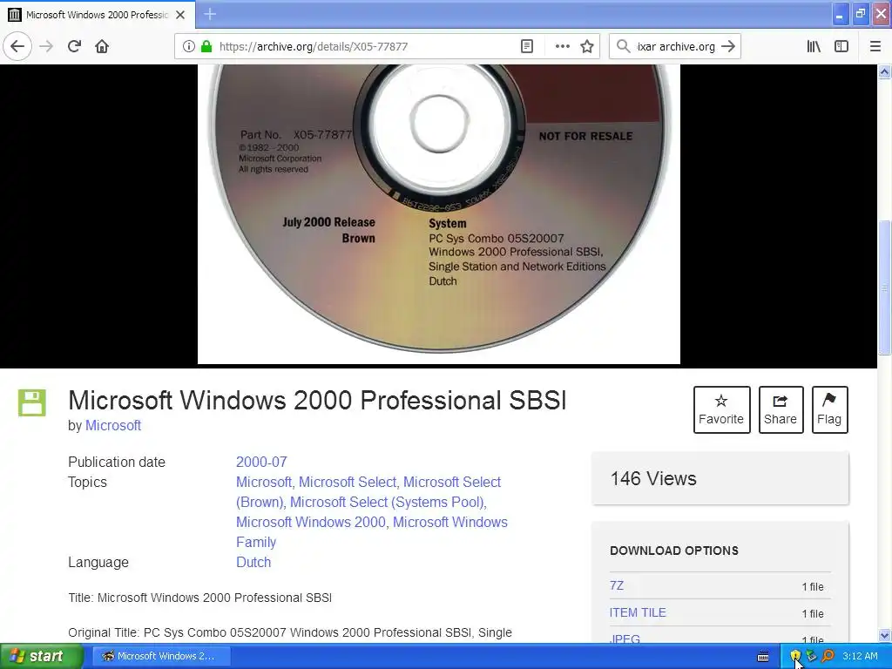892x669 pixels.
Task: Toggle reader view icon
Action: 527,46
